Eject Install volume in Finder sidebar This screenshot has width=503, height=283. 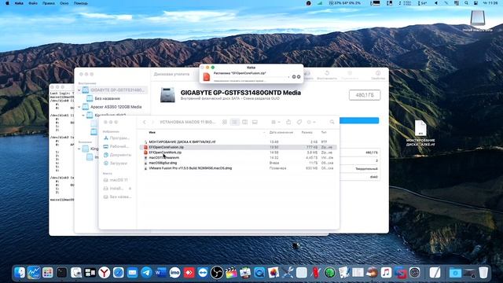[x=130, y=189]
